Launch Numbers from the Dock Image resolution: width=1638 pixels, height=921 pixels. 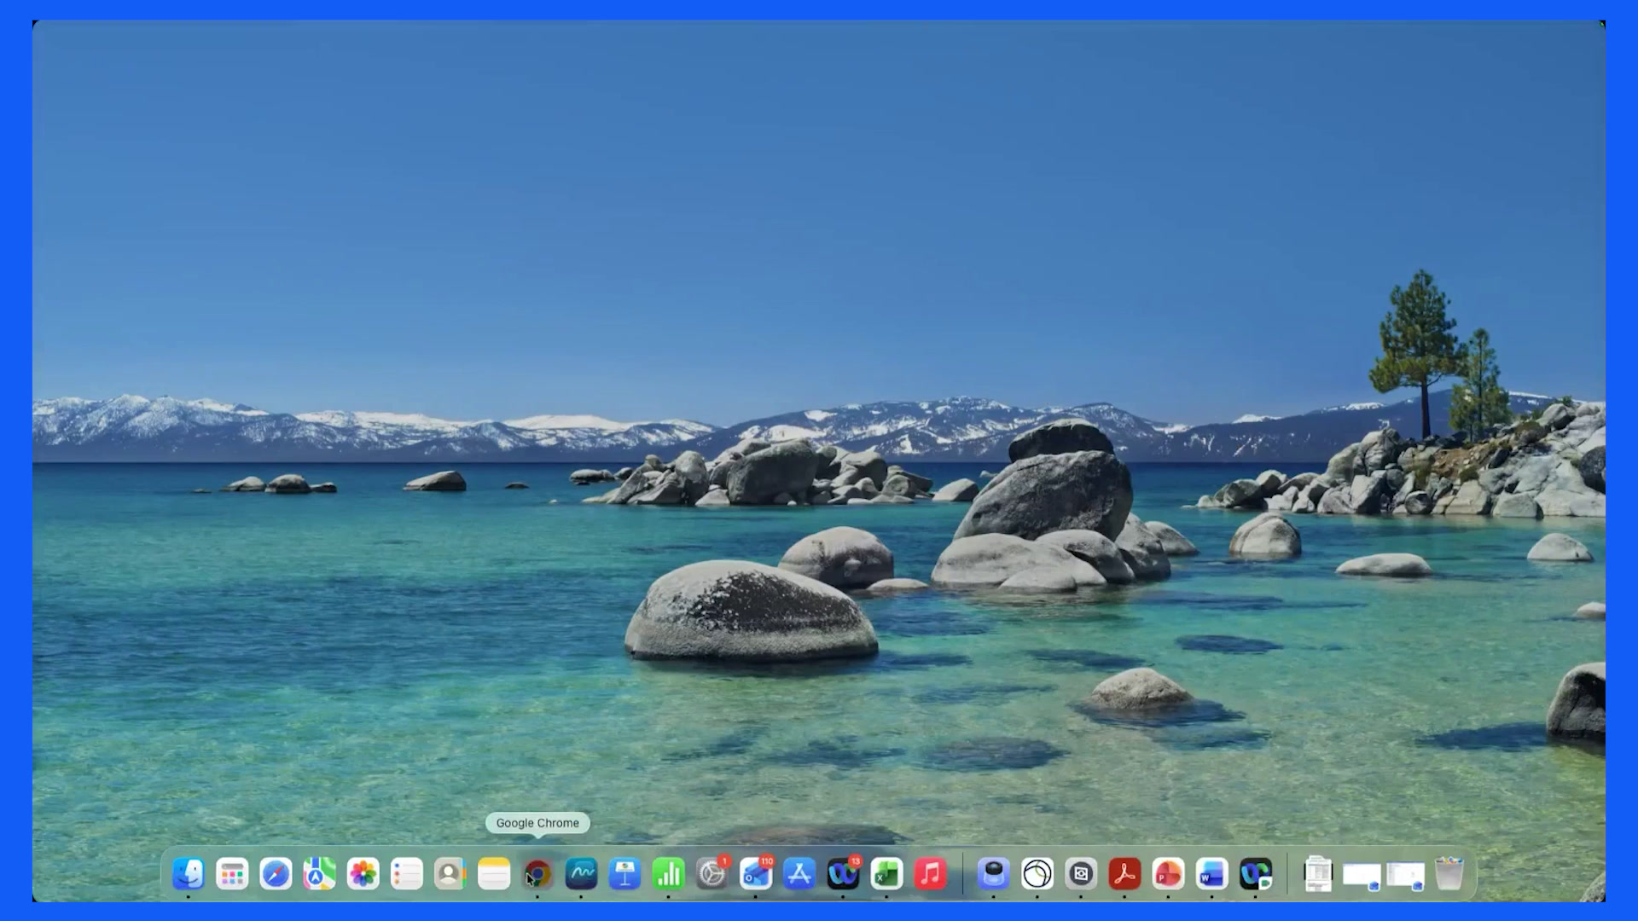(668, 874)
